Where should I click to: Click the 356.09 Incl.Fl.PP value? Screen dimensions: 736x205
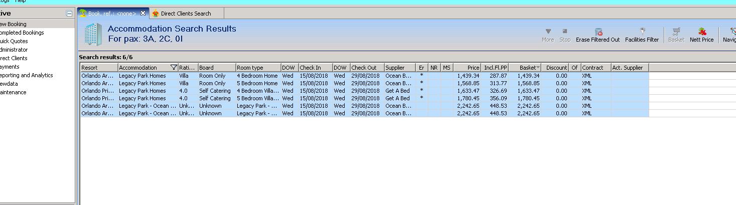(499, 98)
